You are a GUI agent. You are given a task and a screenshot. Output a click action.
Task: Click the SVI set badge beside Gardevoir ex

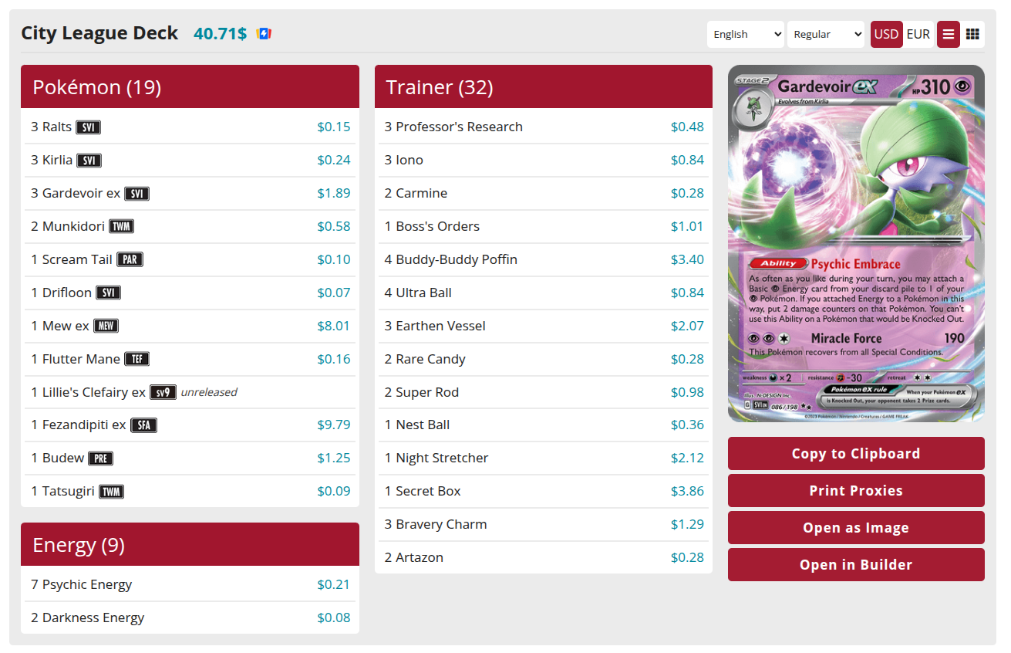click(136, 194)
